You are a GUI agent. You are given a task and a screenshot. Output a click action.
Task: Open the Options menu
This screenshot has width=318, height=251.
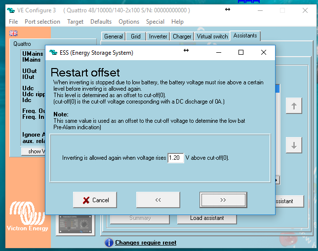tap(129, 22)
